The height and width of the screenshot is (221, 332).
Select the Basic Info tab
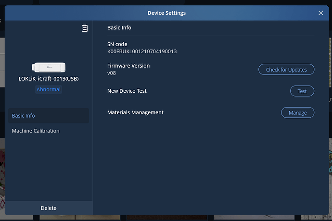tap(49, 116)
